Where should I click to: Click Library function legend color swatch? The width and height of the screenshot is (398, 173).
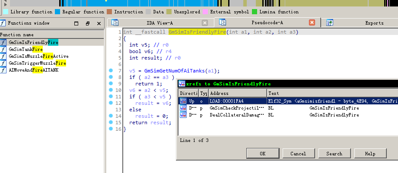tap(5, 12)
